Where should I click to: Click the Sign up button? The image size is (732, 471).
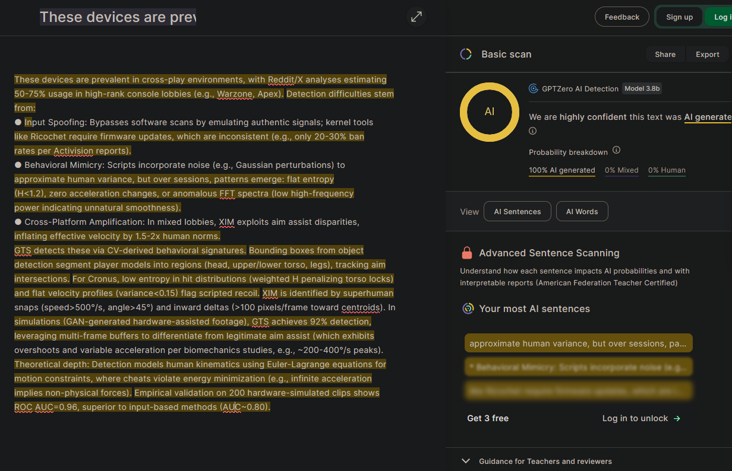pos(679,17)
